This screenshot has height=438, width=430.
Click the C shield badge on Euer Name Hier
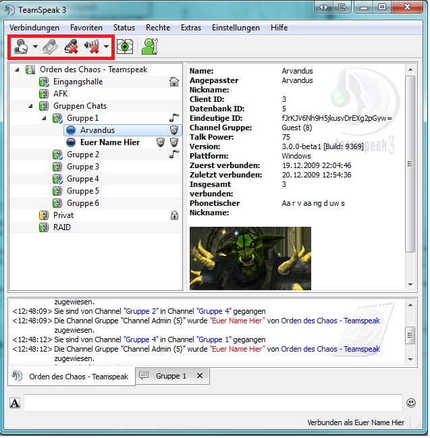(161, 142)
